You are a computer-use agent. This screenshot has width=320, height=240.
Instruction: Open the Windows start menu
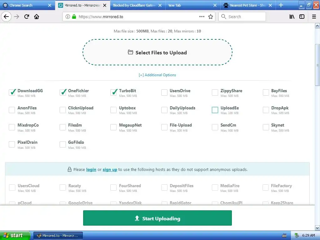click(x=15, y=235)
